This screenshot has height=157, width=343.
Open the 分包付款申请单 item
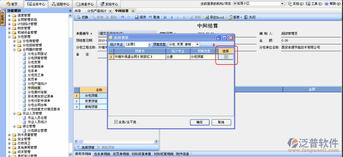tap(39, 101)
